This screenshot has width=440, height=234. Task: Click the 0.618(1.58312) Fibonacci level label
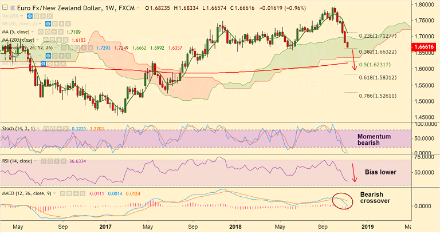[x=378, y=77]
